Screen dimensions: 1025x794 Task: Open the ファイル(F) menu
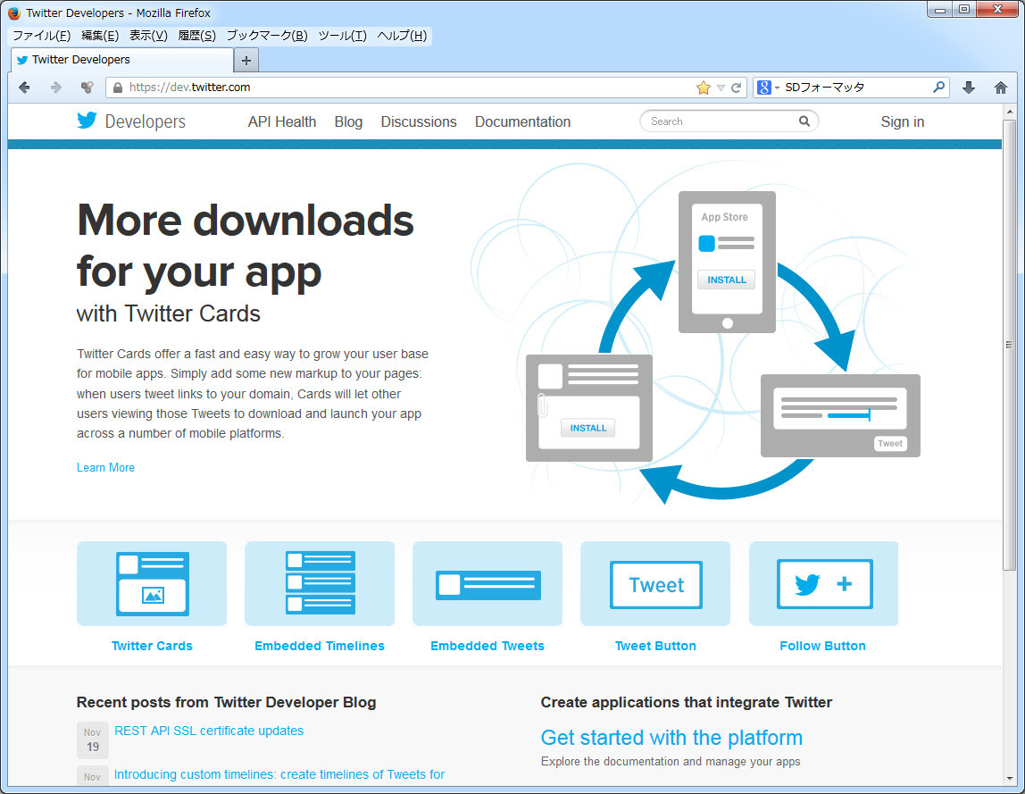click(42, 36)
